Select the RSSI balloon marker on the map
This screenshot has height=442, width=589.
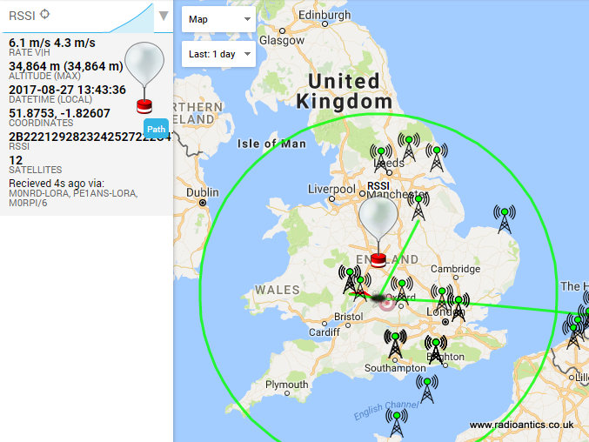point(378,232)
